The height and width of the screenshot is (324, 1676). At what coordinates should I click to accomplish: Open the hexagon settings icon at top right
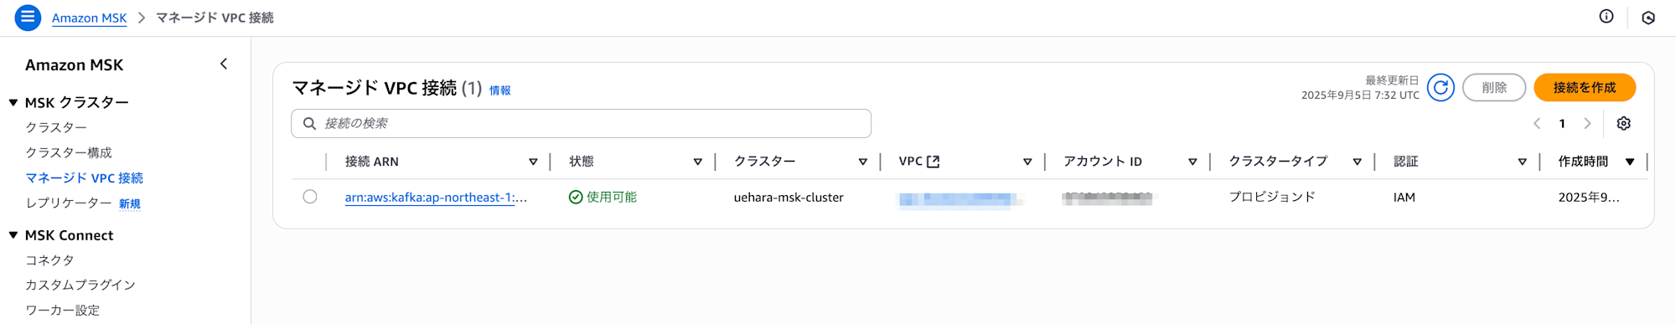(1648, 18)
